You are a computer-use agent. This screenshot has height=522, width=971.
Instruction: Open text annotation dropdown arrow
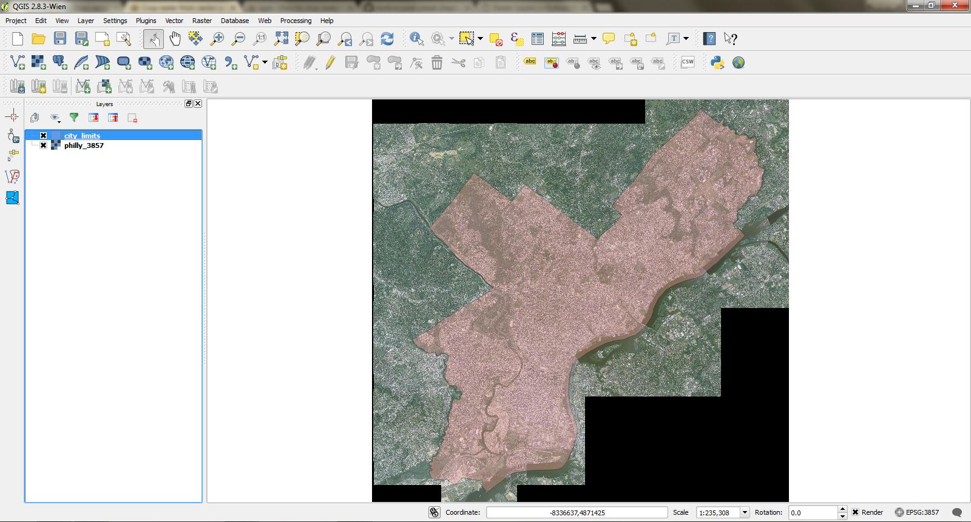point(686,39)
